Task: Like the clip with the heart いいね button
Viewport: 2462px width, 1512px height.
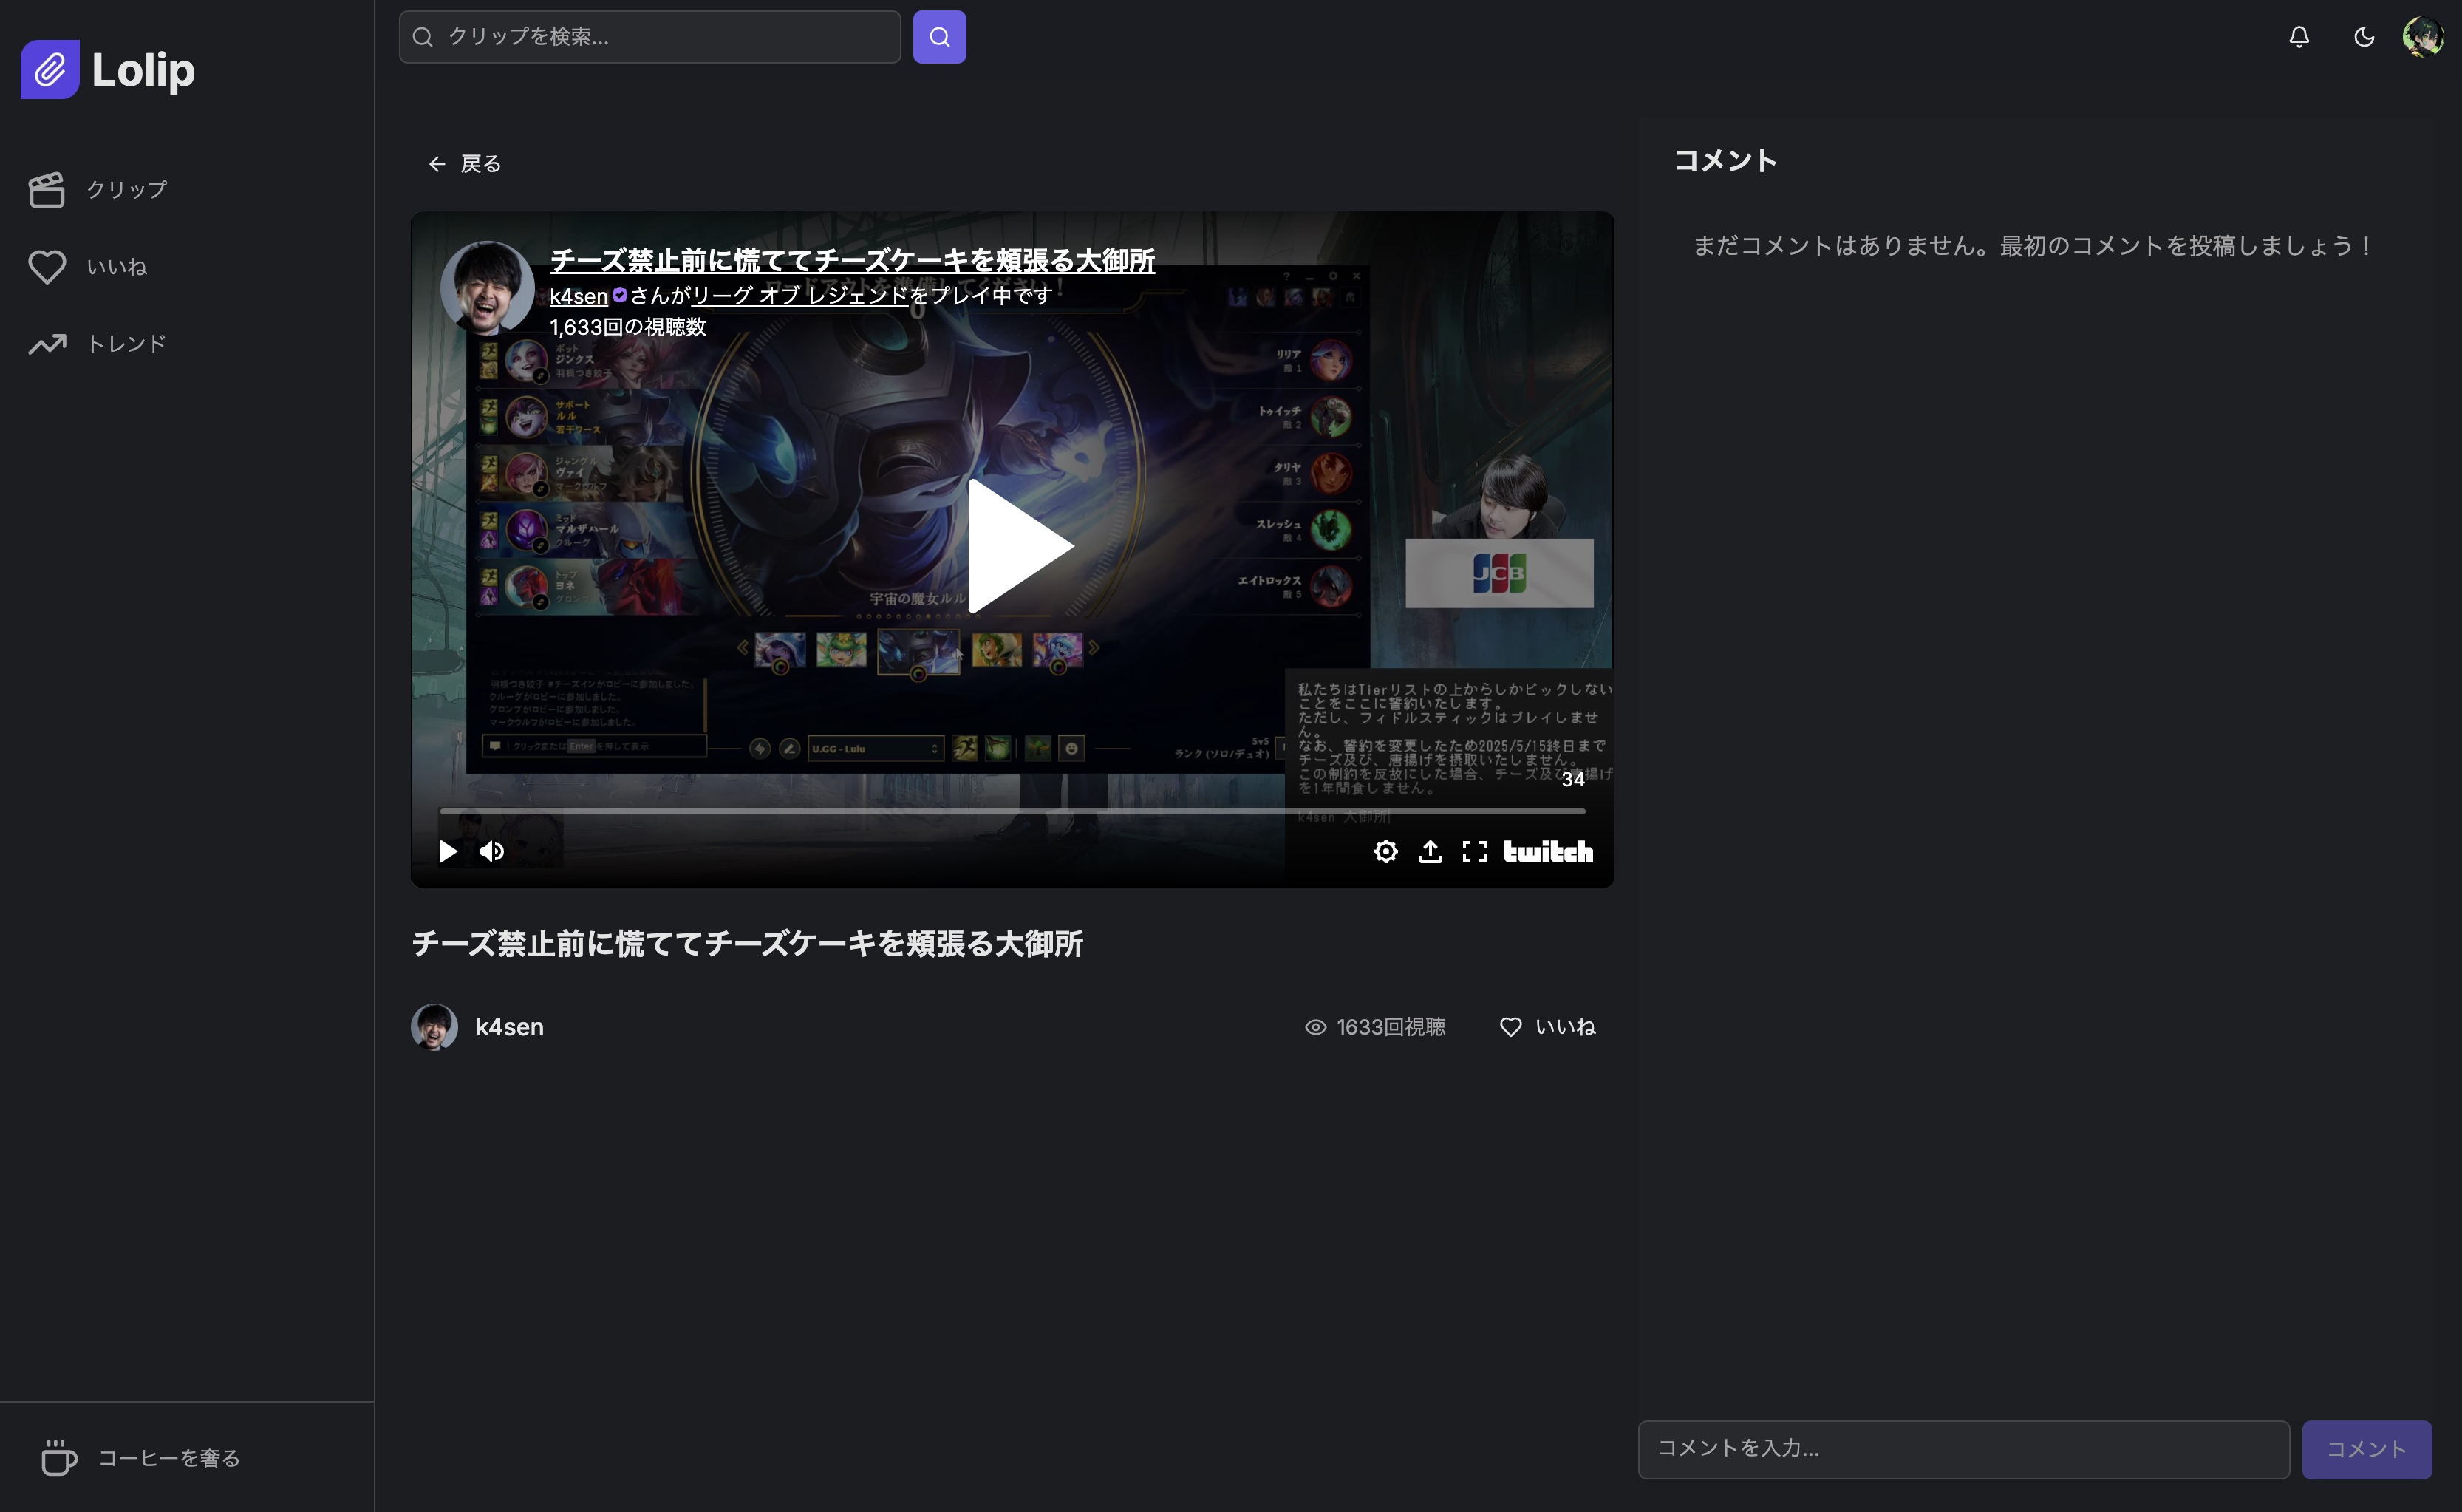Action: coord(1547,1027)
